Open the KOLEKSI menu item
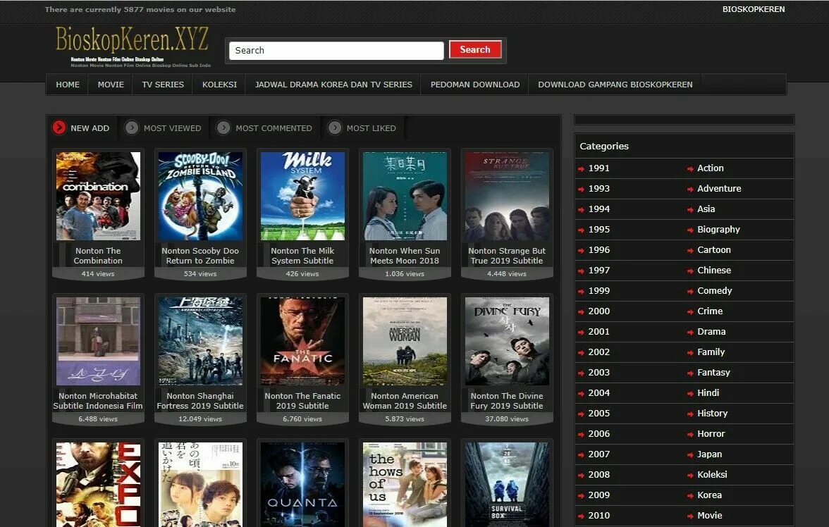 coord(219,85)
